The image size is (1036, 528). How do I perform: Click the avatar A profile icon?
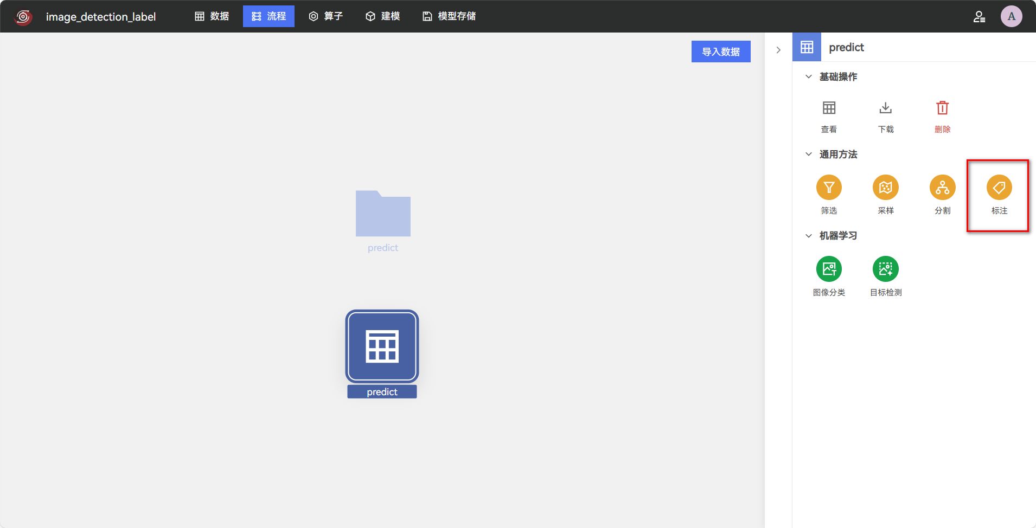1012,16
